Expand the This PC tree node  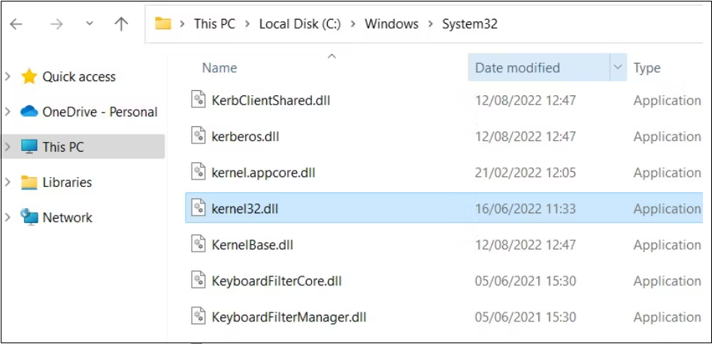coord(8,147)
